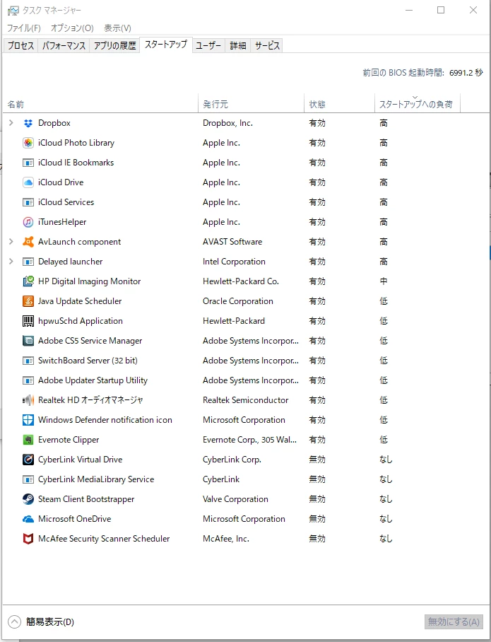Click the iCloud Drive cloud icon

point(28,182)
